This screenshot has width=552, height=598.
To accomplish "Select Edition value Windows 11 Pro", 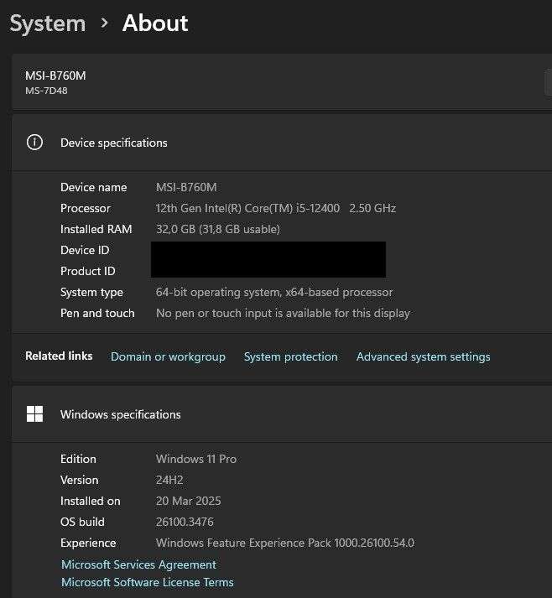I will 196,459.
